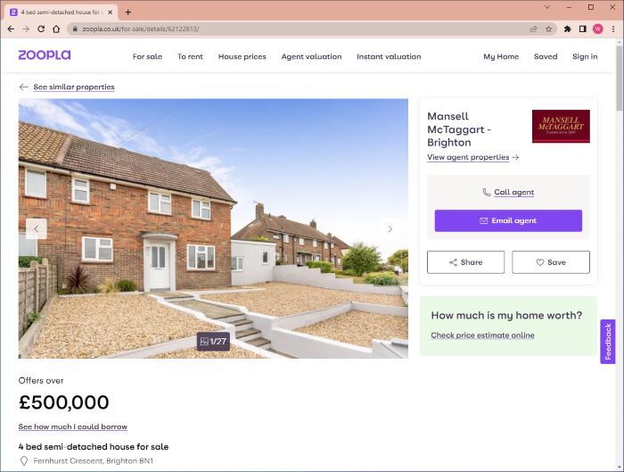Show the next property photo

(390, 229)
